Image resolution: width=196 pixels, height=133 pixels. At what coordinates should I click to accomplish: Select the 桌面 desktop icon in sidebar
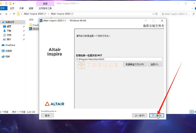coord(5,26)
